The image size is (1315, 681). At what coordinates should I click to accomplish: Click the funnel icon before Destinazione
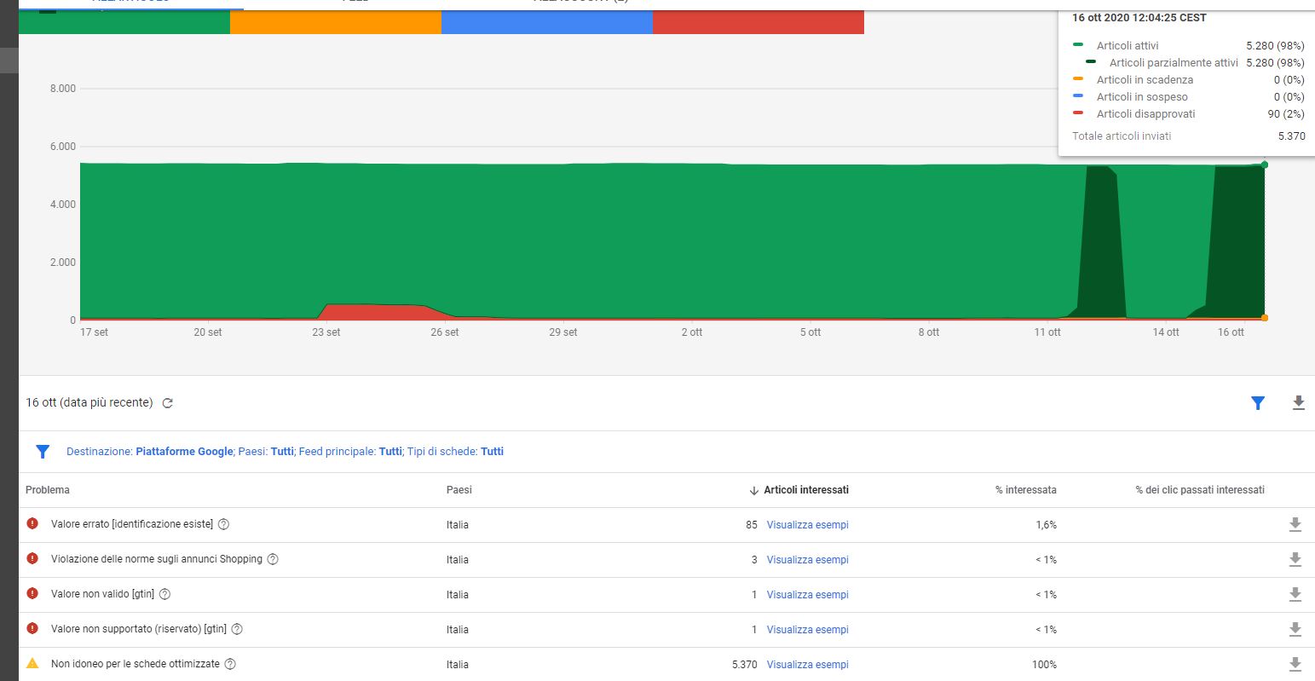[43, 452]
